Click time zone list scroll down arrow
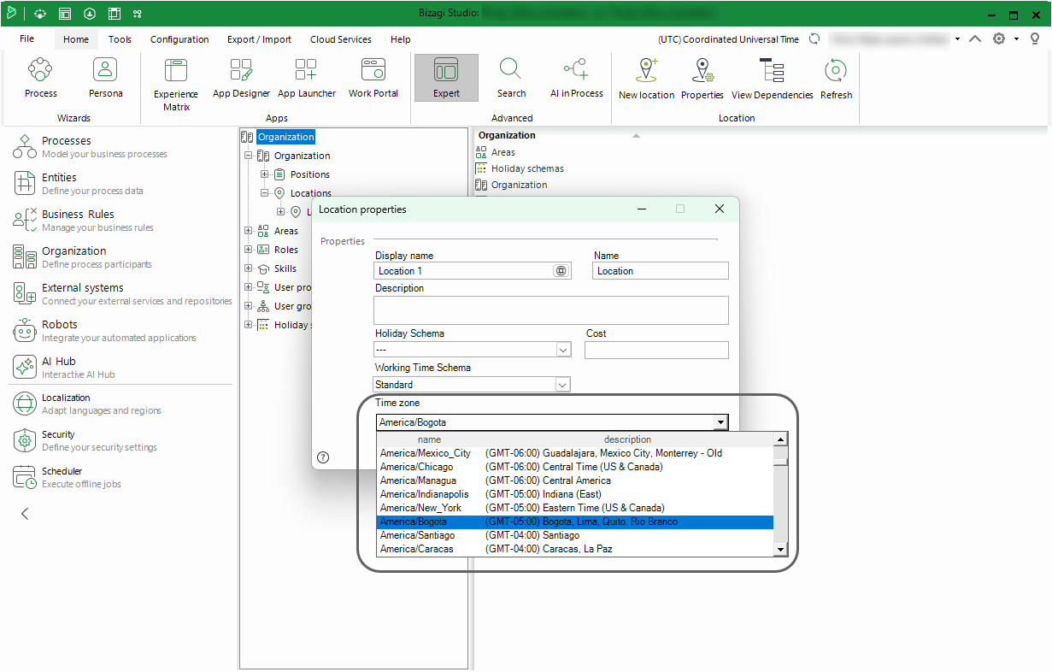This screenshot has width=1052, height=672. [780, 549]
